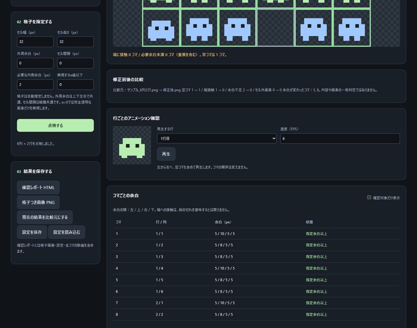Click the 設定を保存 button

pos(32,232)
